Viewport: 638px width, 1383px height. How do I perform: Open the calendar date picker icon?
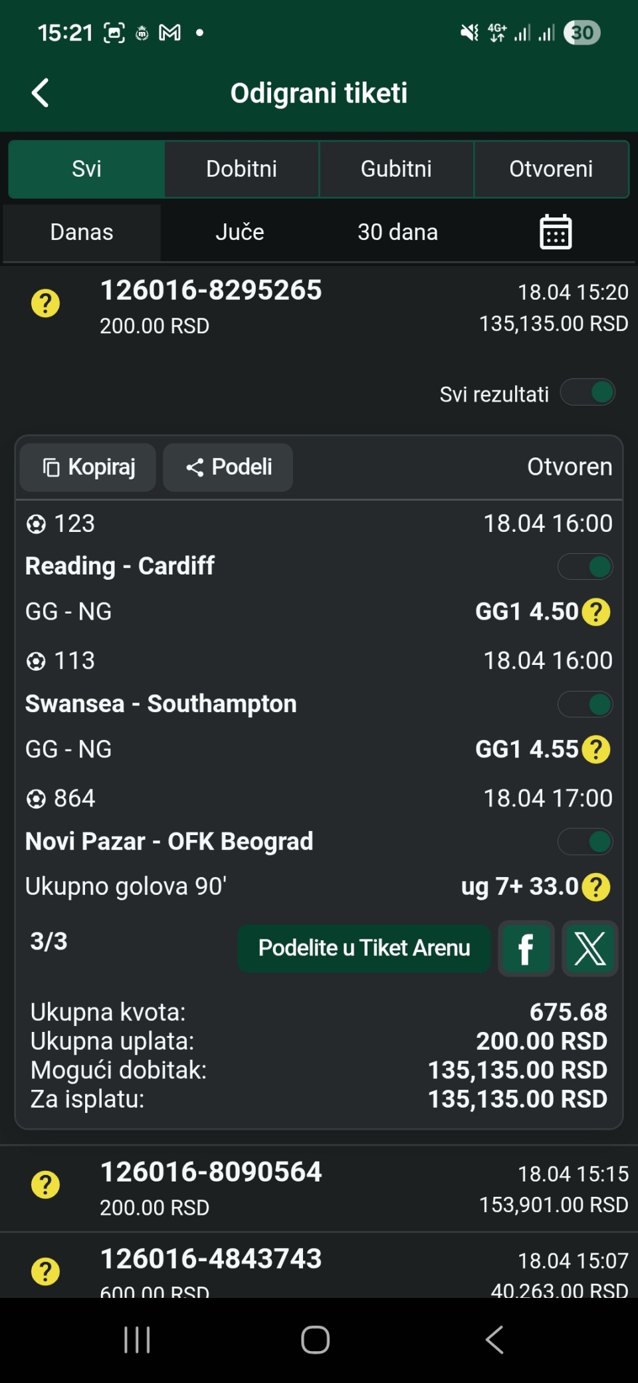pos(555,232)
